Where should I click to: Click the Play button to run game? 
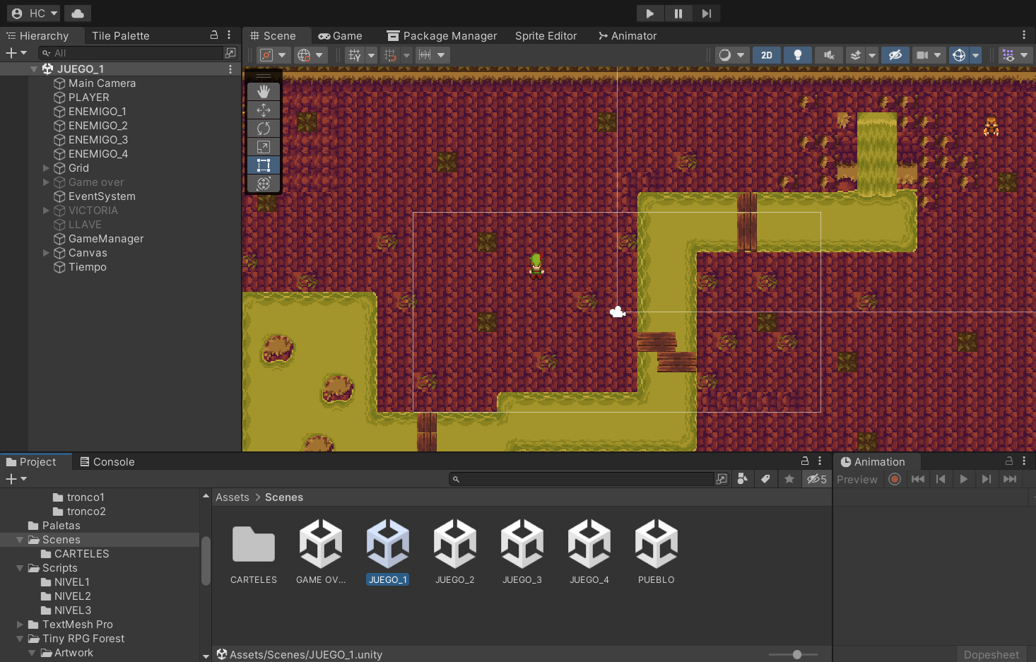coord(649,13)
